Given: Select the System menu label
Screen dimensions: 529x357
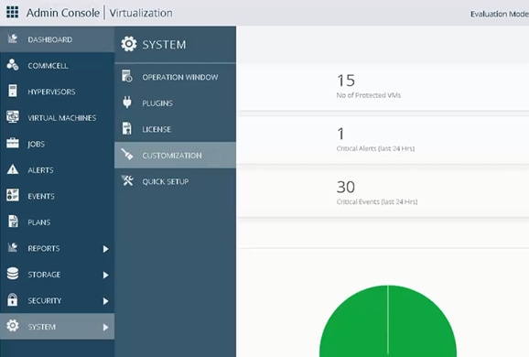Looking at the screenshot, I should (42, 327).
